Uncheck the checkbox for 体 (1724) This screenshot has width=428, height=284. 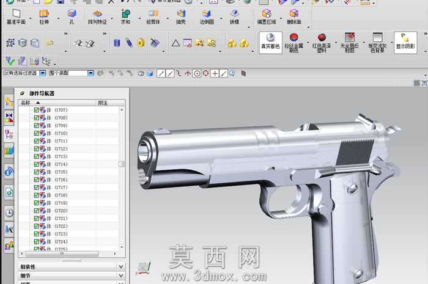[x=36, y=241]
